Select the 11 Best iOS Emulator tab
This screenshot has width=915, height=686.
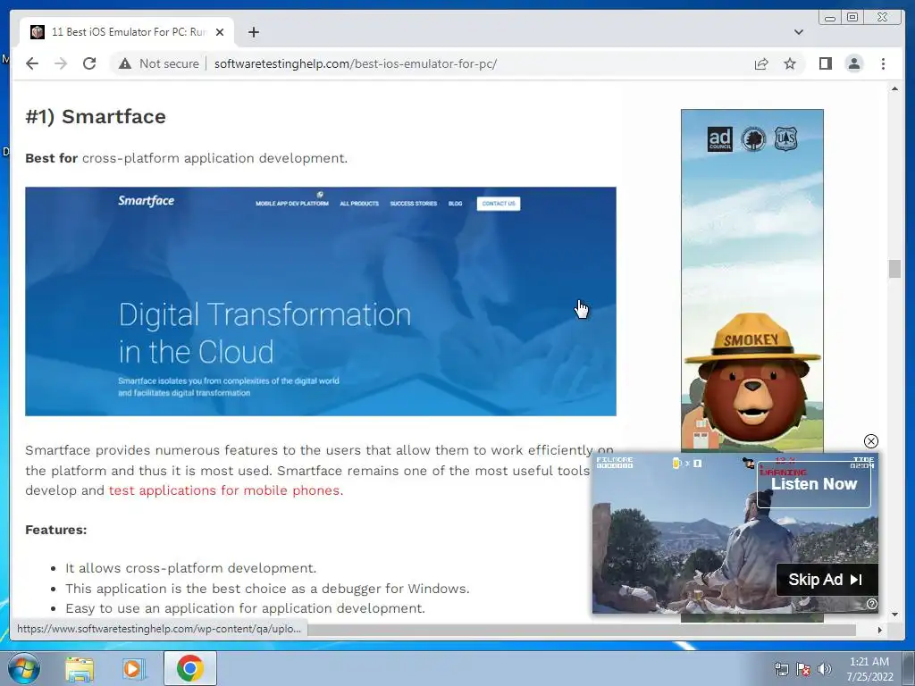(127, 32)
